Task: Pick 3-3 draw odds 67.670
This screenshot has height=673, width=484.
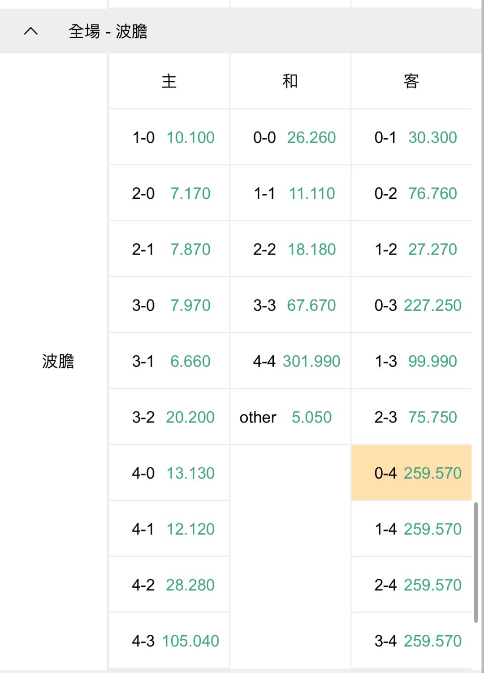Action: pos(290,305)
